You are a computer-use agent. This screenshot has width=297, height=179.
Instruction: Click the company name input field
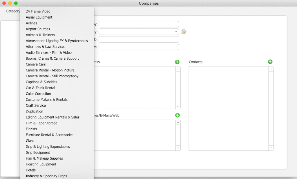pos(139,24)
